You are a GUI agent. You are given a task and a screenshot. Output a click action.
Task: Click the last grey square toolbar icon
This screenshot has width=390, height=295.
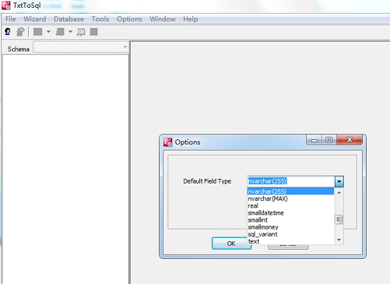click(x=94, y=32)
